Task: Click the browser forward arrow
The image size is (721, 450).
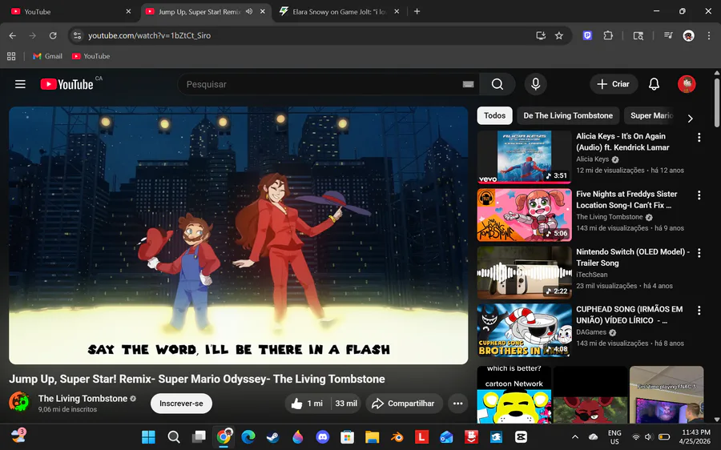Action: pyautogui.click(x=33, y=35)
